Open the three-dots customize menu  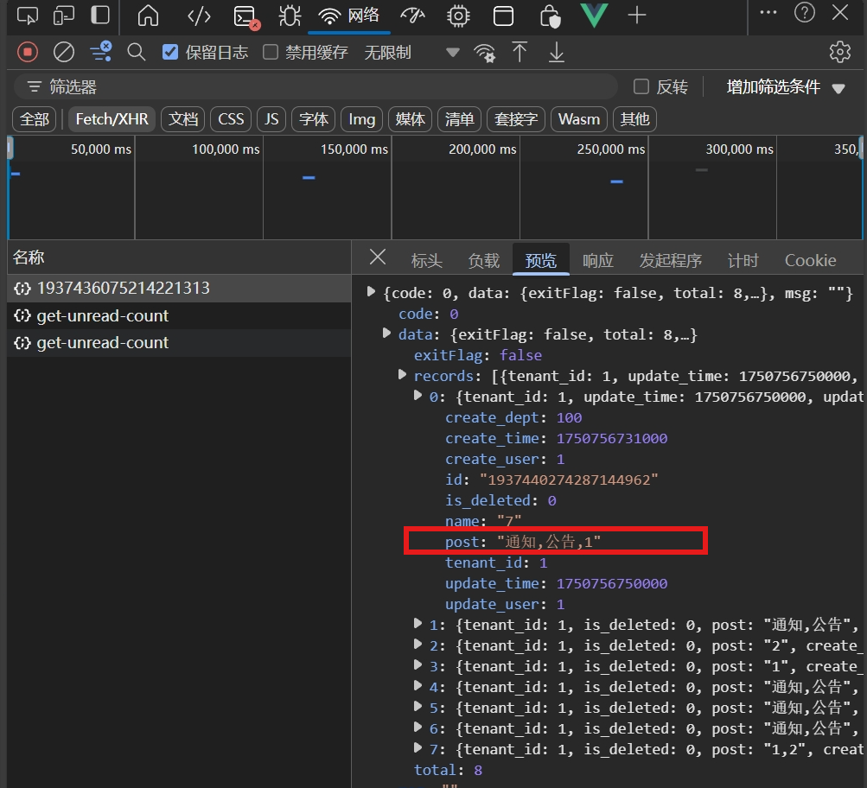pos(768,13)
